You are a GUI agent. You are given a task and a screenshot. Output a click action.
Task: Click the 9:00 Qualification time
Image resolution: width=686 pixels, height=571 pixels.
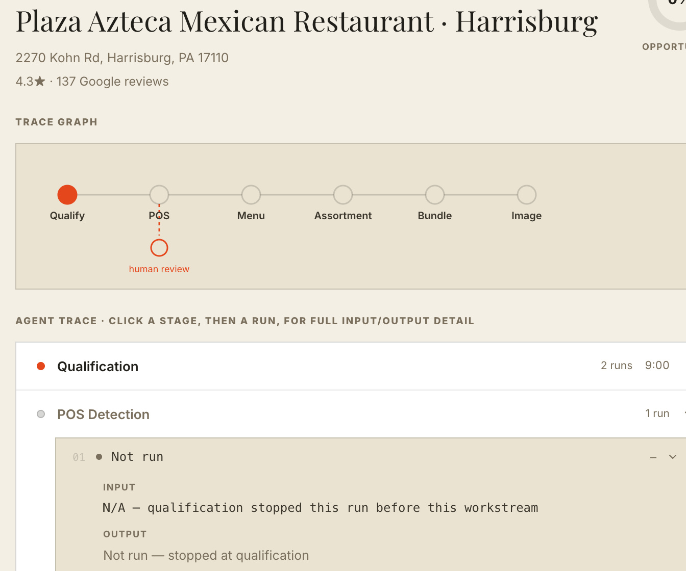point(657,365)
